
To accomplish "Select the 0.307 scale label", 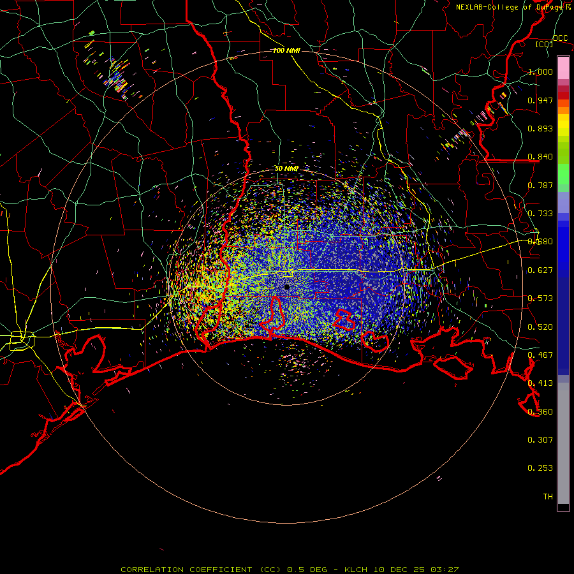I will click(x=540, y=440).
